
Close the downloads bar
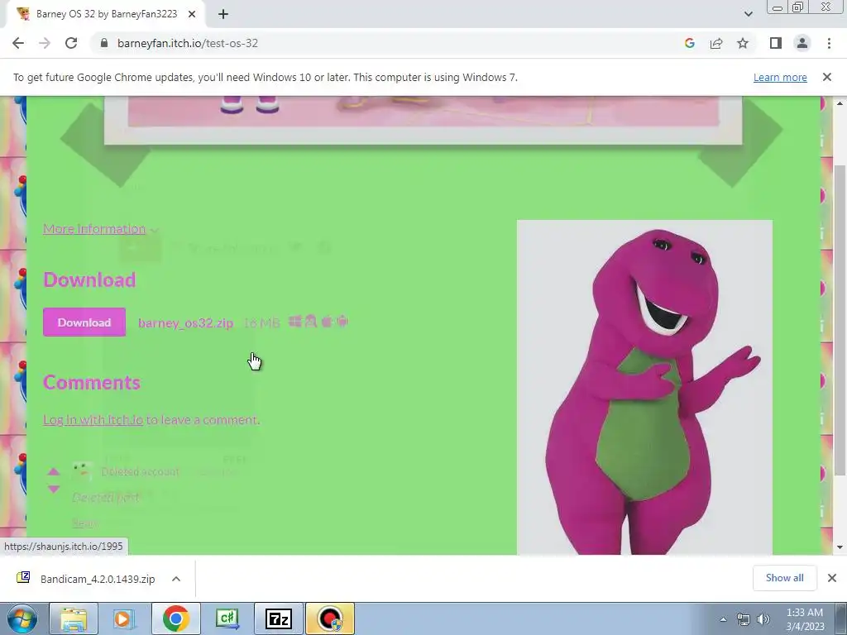pyautogui.click(x=832, y=578)
